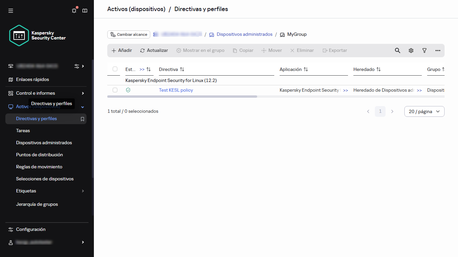Image resolution: width=458 pixels, height=257 pixels.
Task: Collapse the Activos (dispositivos) section
Action: [82, 106]
